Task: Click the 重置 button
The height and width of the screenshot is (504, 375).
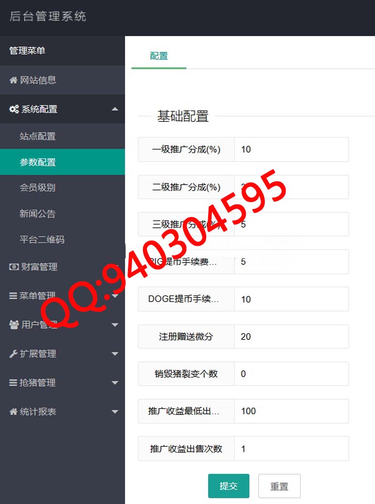Action: [x=279, y=486]
